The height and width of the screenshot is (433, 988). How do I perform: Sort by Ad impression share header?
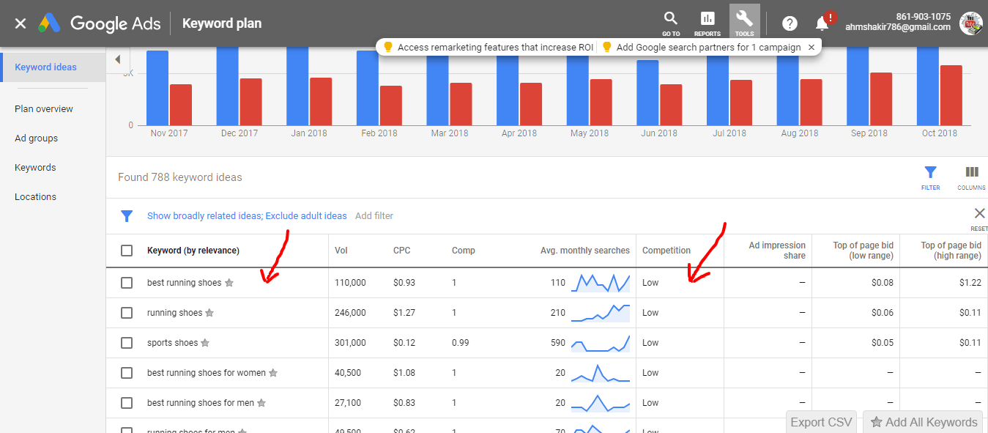(777, 251)
